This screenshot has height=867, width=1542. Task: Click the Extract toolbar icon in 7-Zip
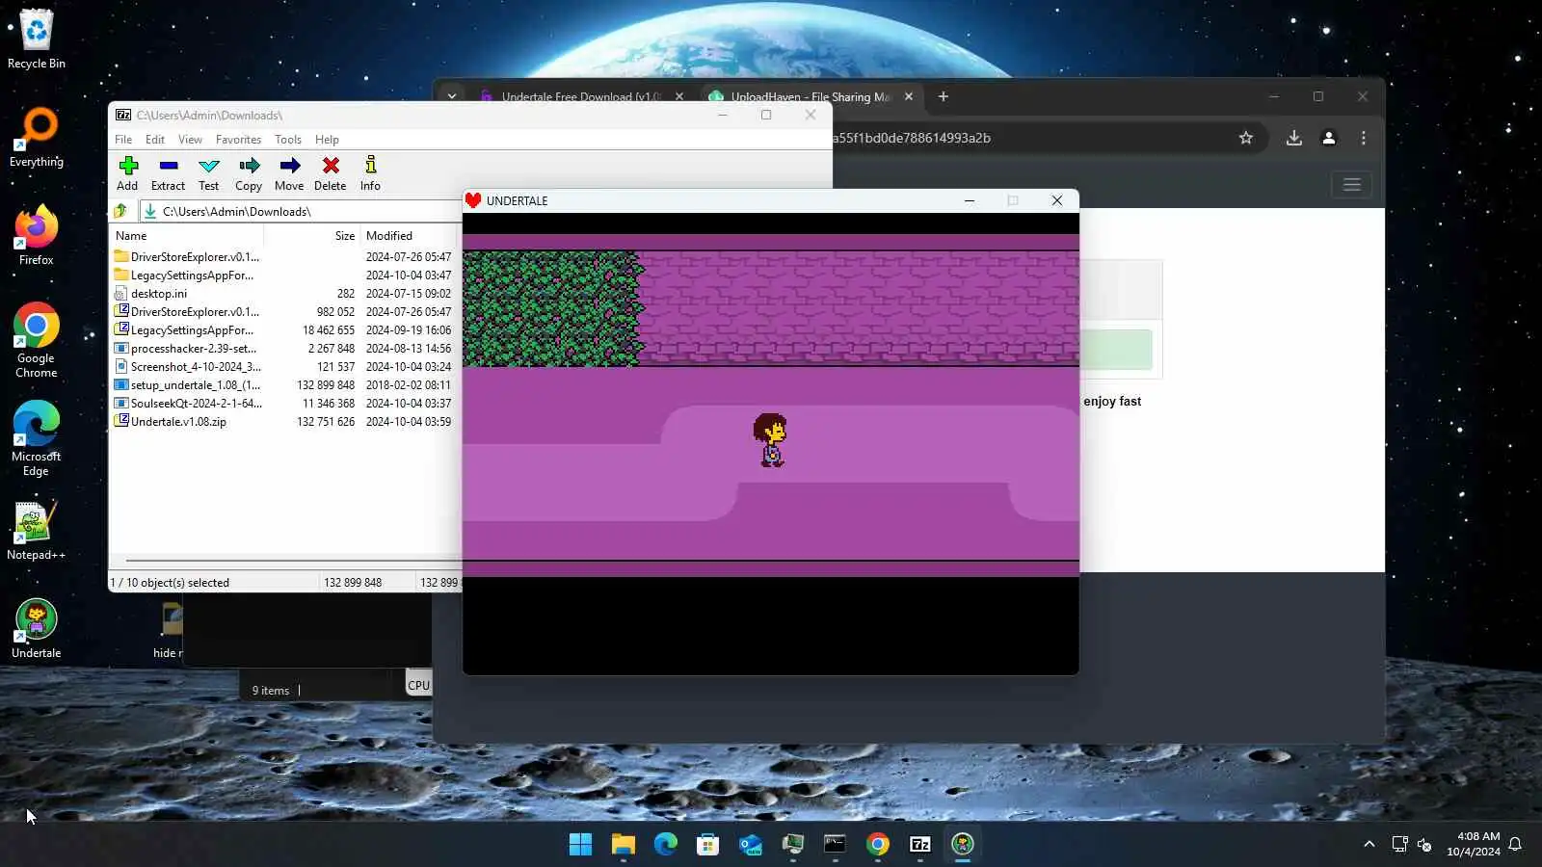coord(168,173)
